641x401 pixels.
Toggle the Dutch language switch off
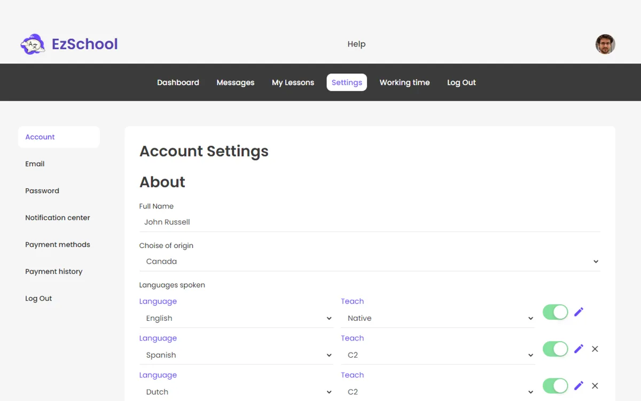click(x=555, y=386)
